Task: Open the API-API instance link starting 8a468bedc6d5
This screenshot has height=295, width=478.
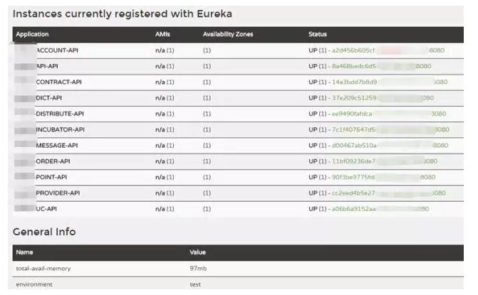Action: [x=381, y=66]
